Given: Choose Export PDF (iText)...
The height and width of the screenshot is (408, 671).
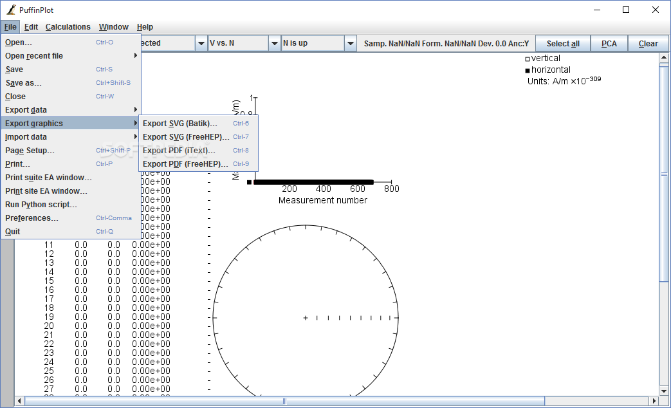Looking at the screenshot, I should [199, 151].
